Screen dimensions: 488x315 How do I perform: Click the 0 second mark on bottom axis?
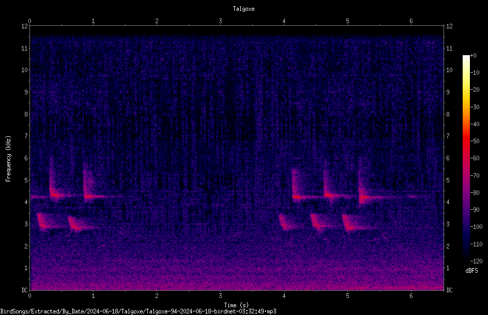click(x=29, y=296)
